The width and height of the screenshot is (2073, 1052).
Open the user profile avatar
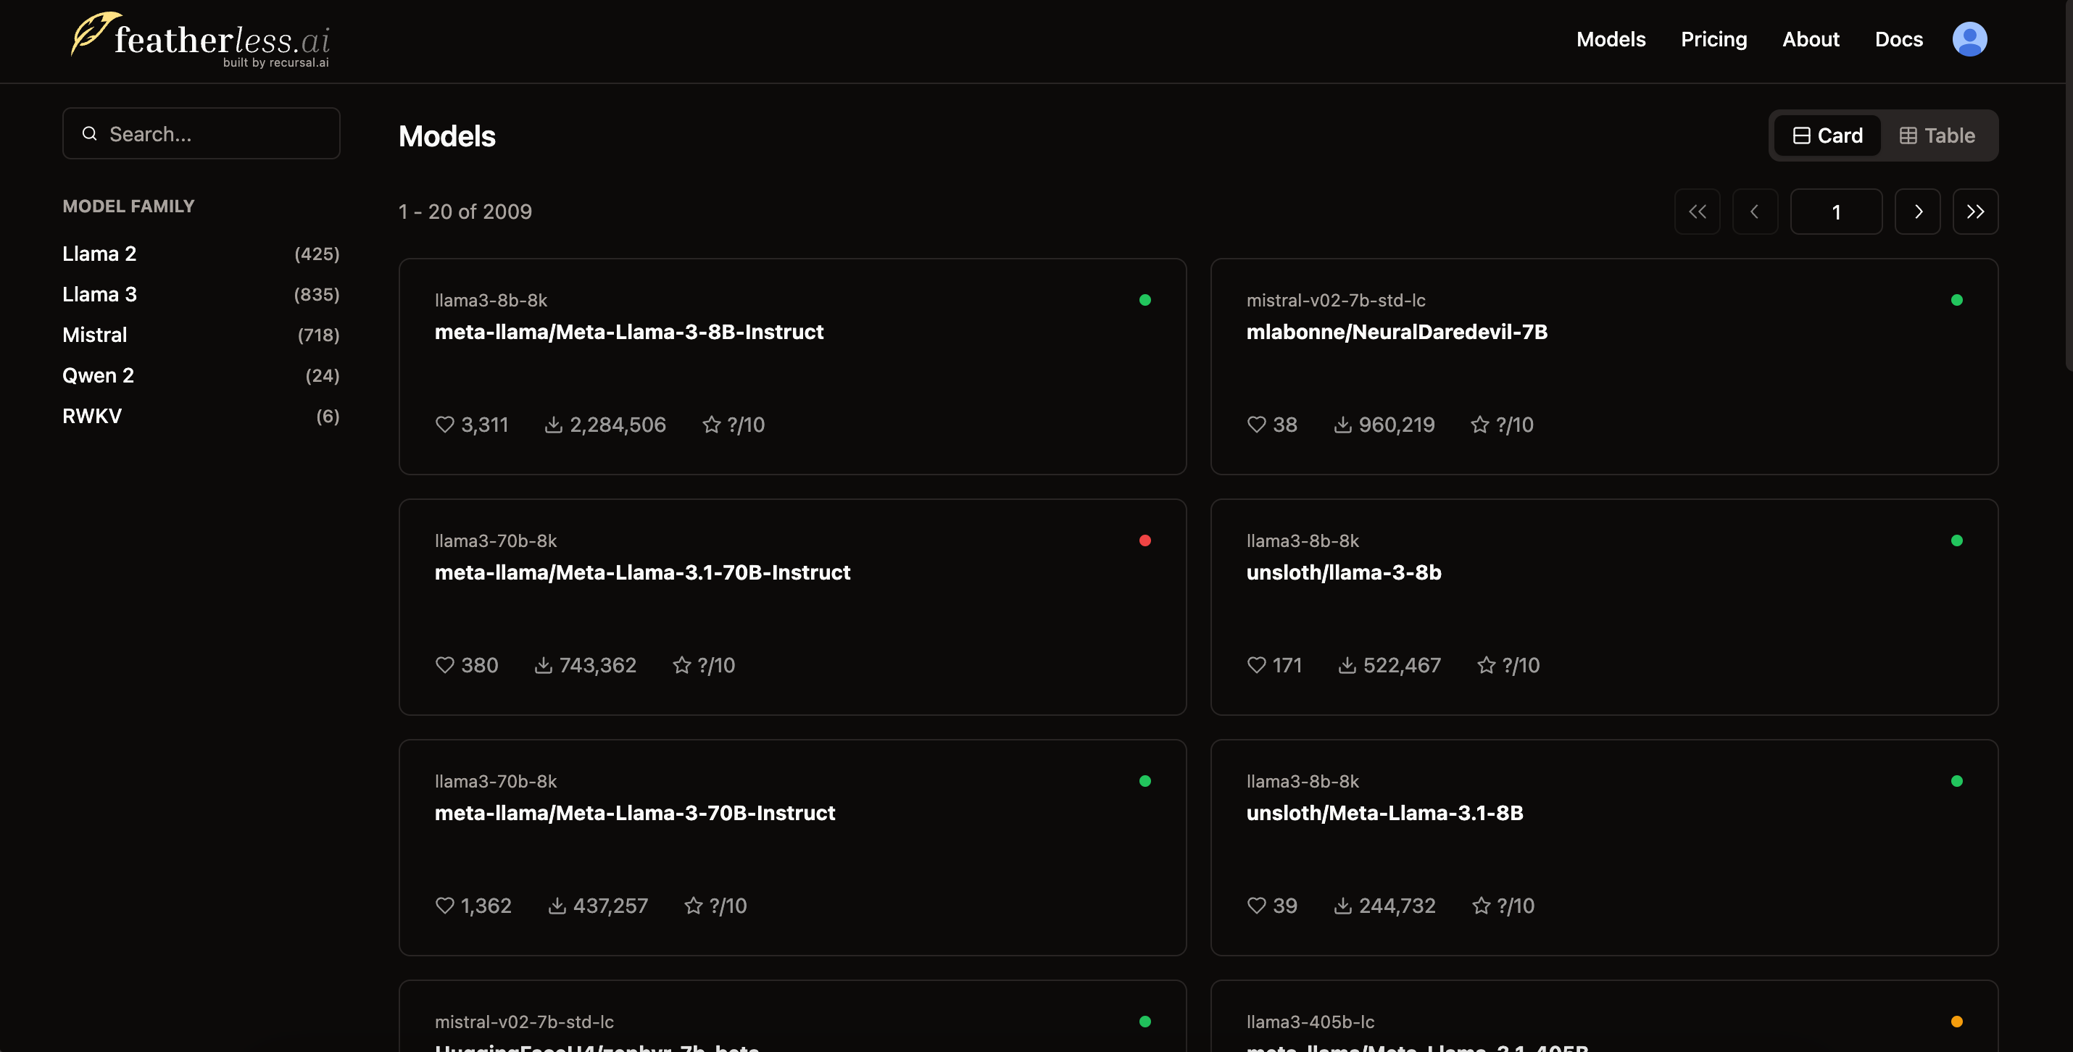click(x=1969, y=38)
